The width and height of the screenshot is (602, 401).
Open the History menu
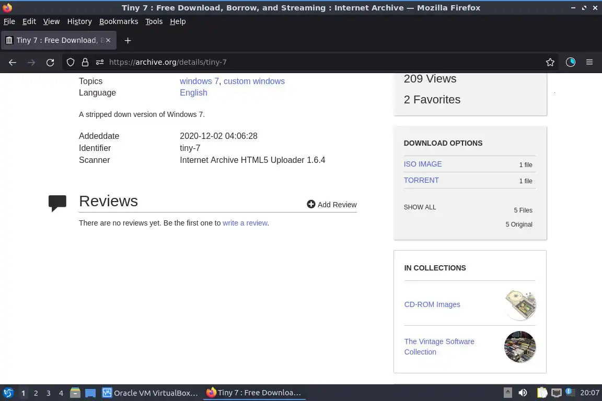point(79,21)
